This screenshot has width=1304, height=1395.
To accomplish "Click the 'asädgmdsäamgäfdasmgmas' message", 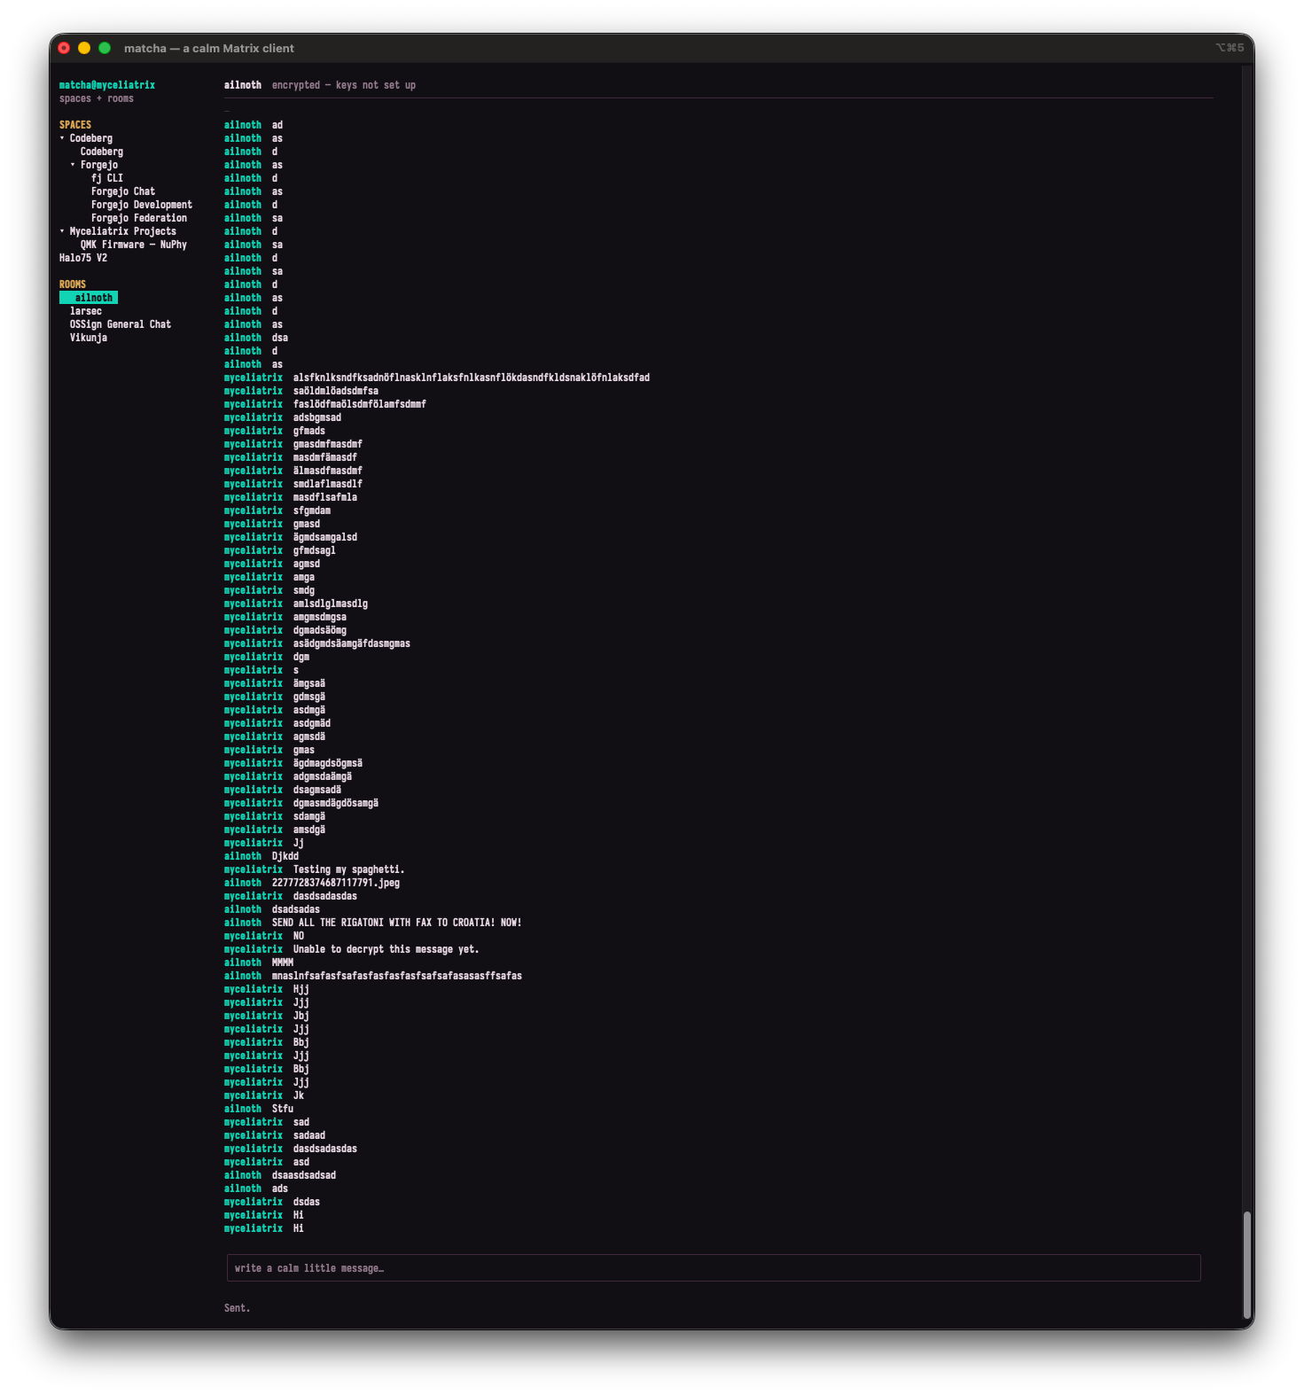I will click(x=352, y=643).
